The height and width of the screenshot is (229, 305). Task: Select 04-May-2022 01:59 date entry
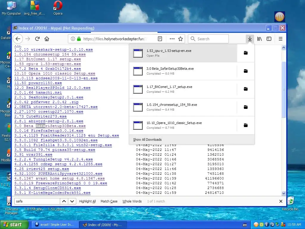pos(156,193)
